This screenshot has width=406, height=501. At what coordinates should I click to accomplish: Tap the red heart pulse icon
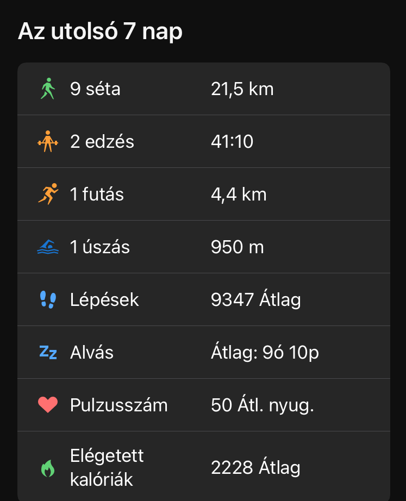point(48,405)
